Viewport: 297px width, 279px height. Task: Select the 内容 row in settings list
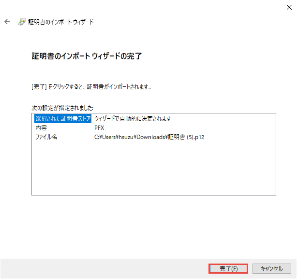click(x=41, y=128)
